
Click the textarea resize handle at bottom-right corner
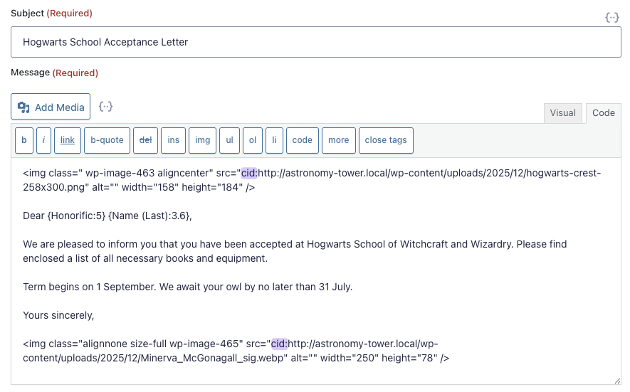click(616, 381)
